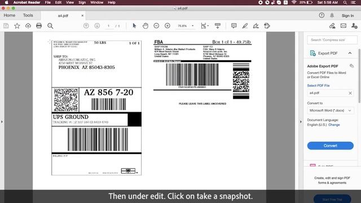Remove a4.pdf from selected file
This screenshot has width=361, height=203.
point(350,93)
